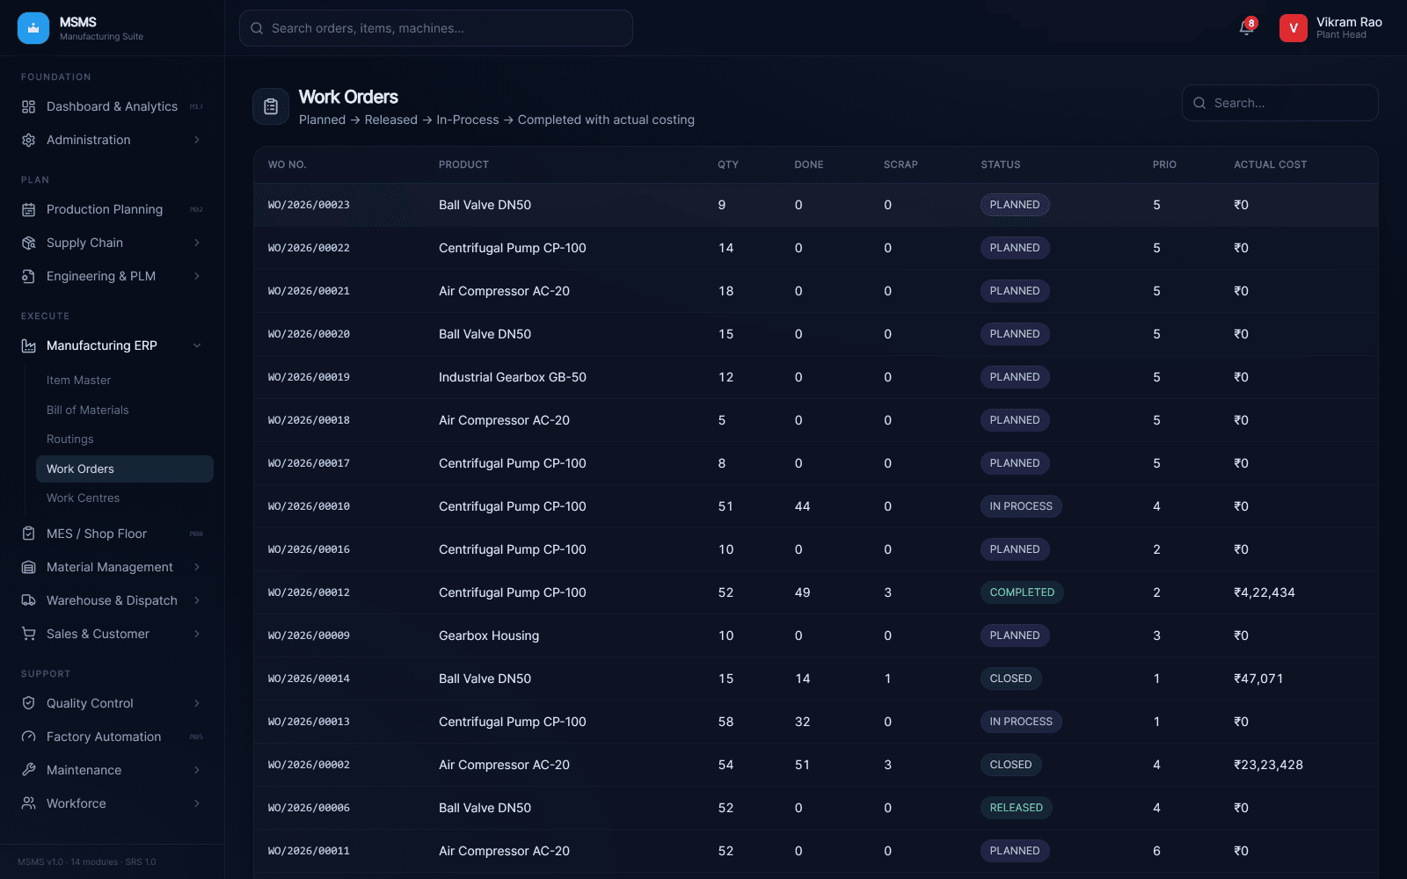Click Industrial Gearbox GB-50 product cell
The width and height of the screenshot is (1407, 879).
click(x=513, y=377)
